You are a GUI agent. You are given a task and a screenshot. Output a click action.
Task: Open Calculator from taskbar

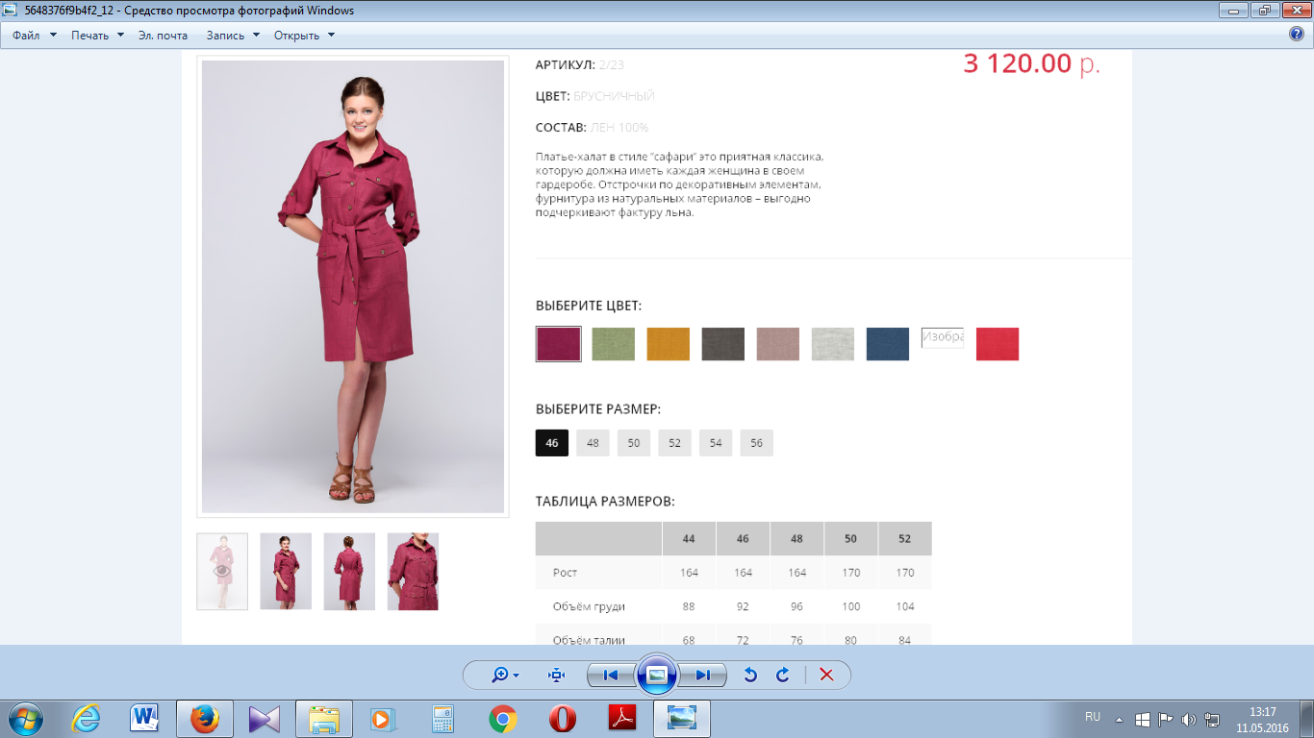pos(442,718)
